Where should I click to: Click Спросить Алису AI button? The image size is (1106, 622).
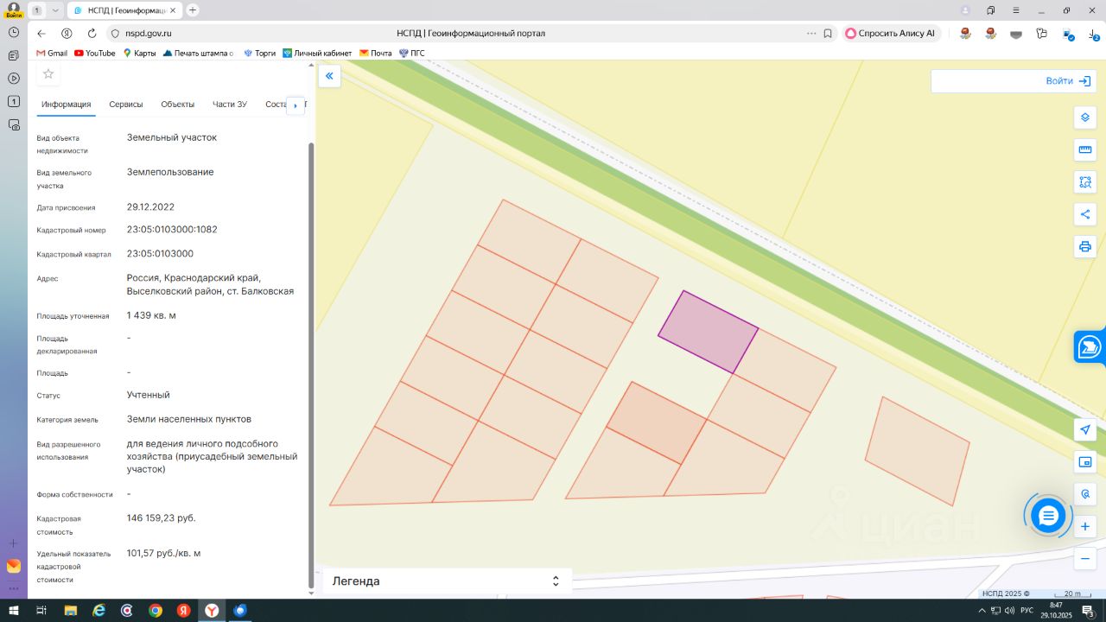pyautogui.click(x=891, y=34)
